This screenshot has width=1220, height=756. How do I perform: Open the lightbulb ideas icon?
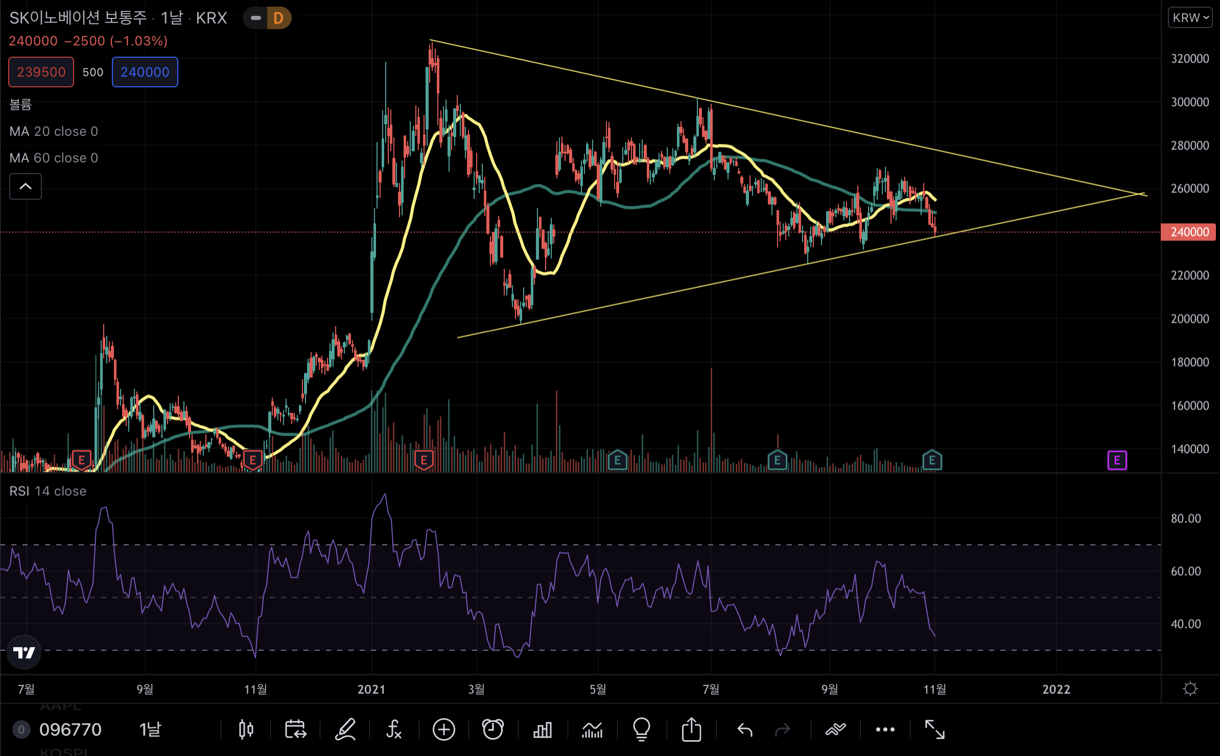click(642, 729)
